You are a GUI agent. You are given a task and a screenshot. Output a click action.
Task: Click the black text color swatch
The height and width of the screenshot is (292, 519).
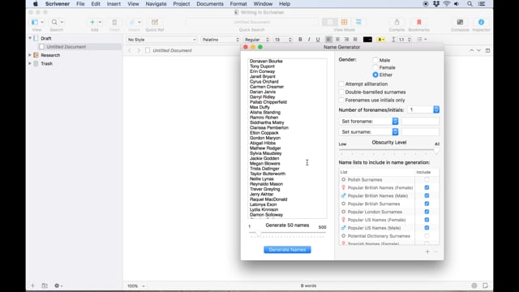[367, 40]
